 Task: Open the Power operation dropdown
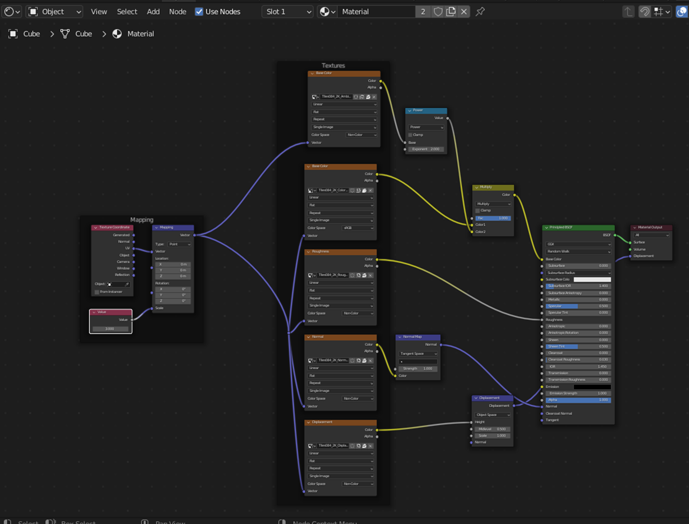(426, 127)
